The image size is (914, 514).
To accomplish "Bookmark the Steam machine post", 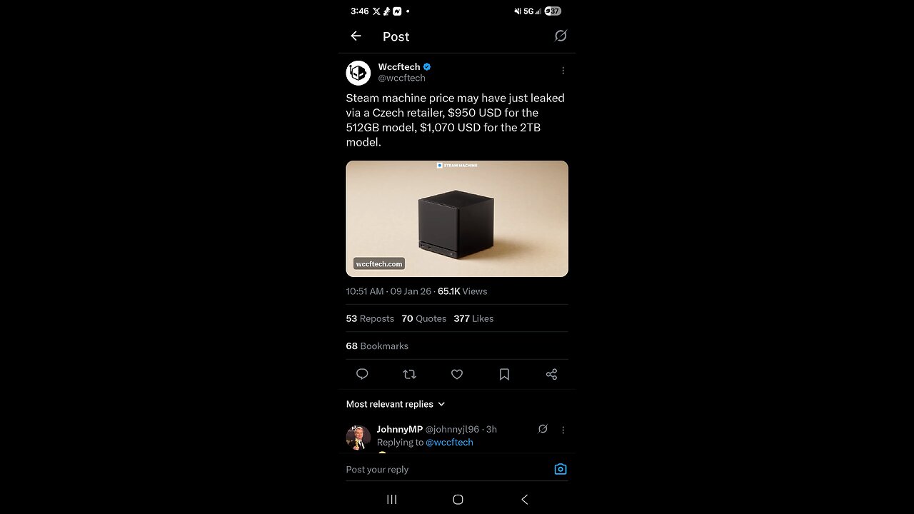I will coord(504,374).
